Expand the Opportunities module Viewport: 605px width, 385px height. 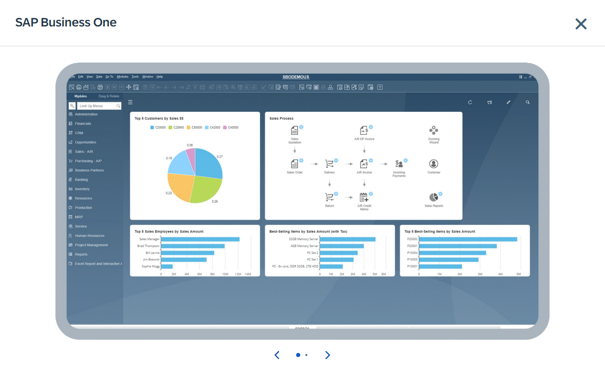tap(82, 142)
